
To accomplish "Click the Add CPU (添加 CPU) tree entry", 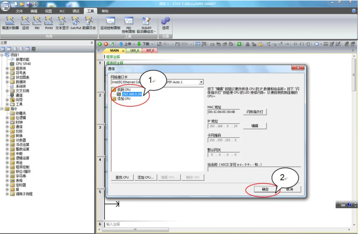I will pos(124,99).
